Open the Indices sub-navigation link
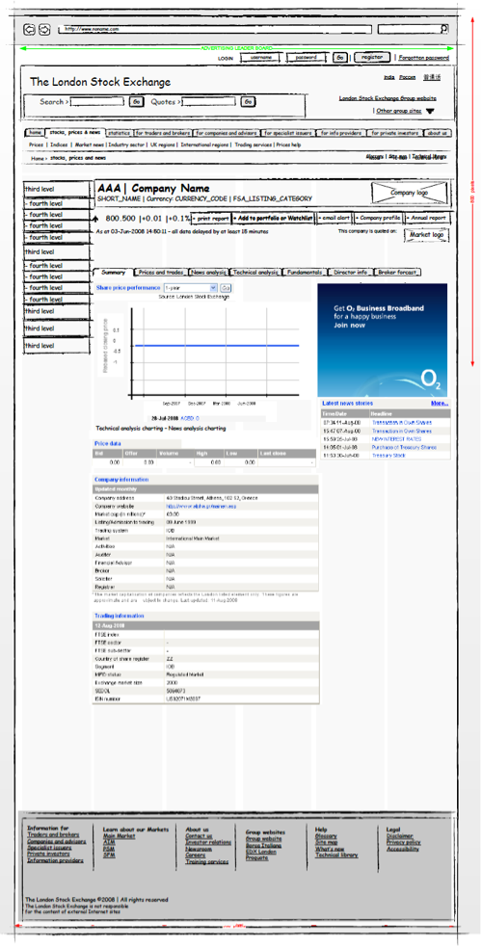This screenshot has width=482, height=946. [59, 145]
